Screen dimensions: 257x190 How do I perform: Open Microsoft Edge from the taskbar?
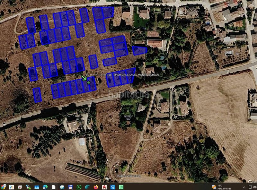[x=45, y=187]
